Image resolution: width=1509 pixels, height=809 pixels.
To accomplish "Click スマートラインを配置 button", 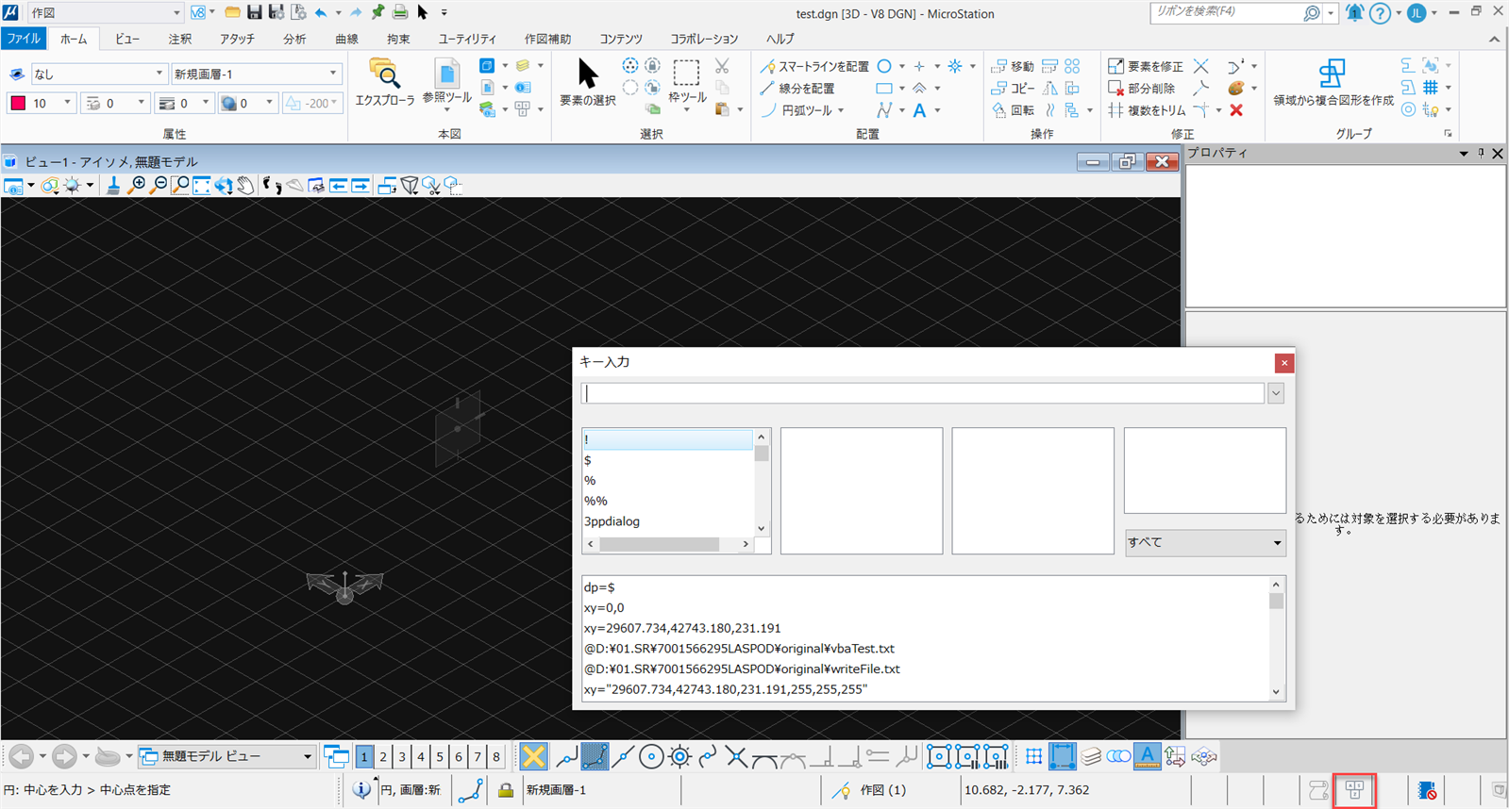I will click(814, 66).
